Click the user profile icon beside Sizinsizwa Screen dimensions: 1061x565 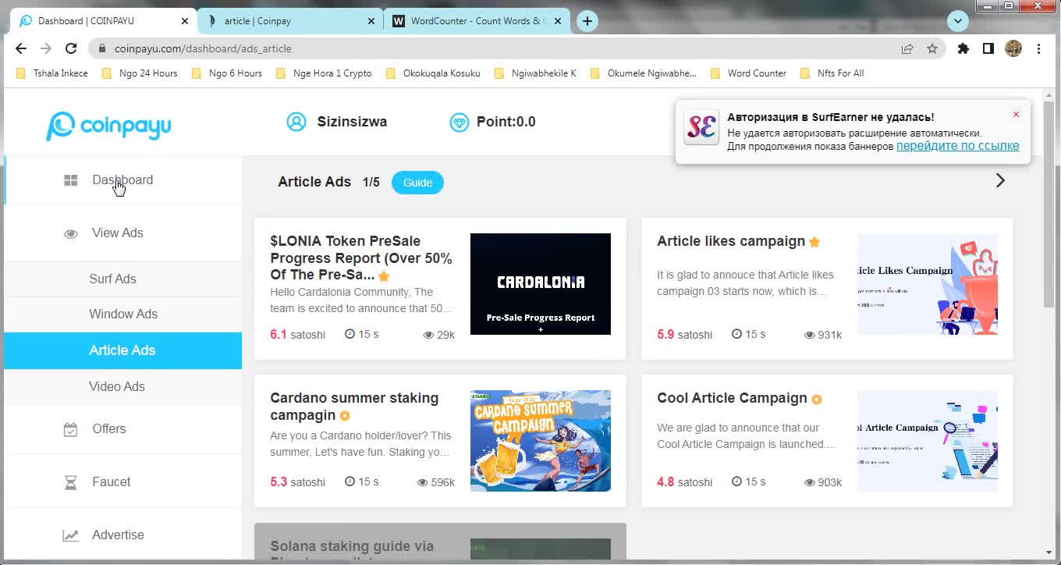click(x=296, y=122)
